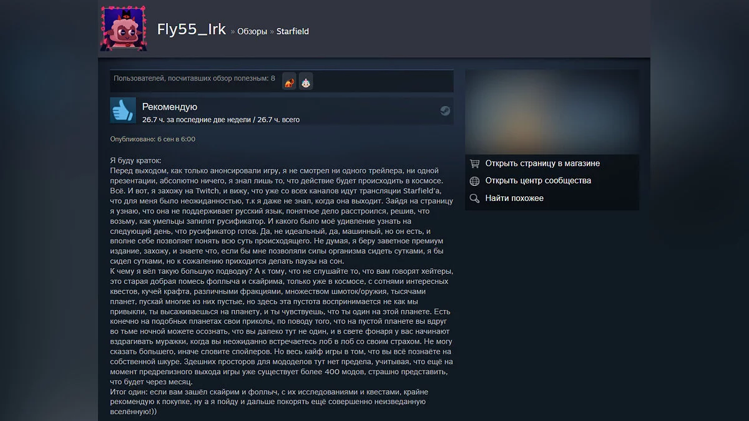Click the blue thumbs-up recommend icon
749x421 pixels.
click(123, 110)
